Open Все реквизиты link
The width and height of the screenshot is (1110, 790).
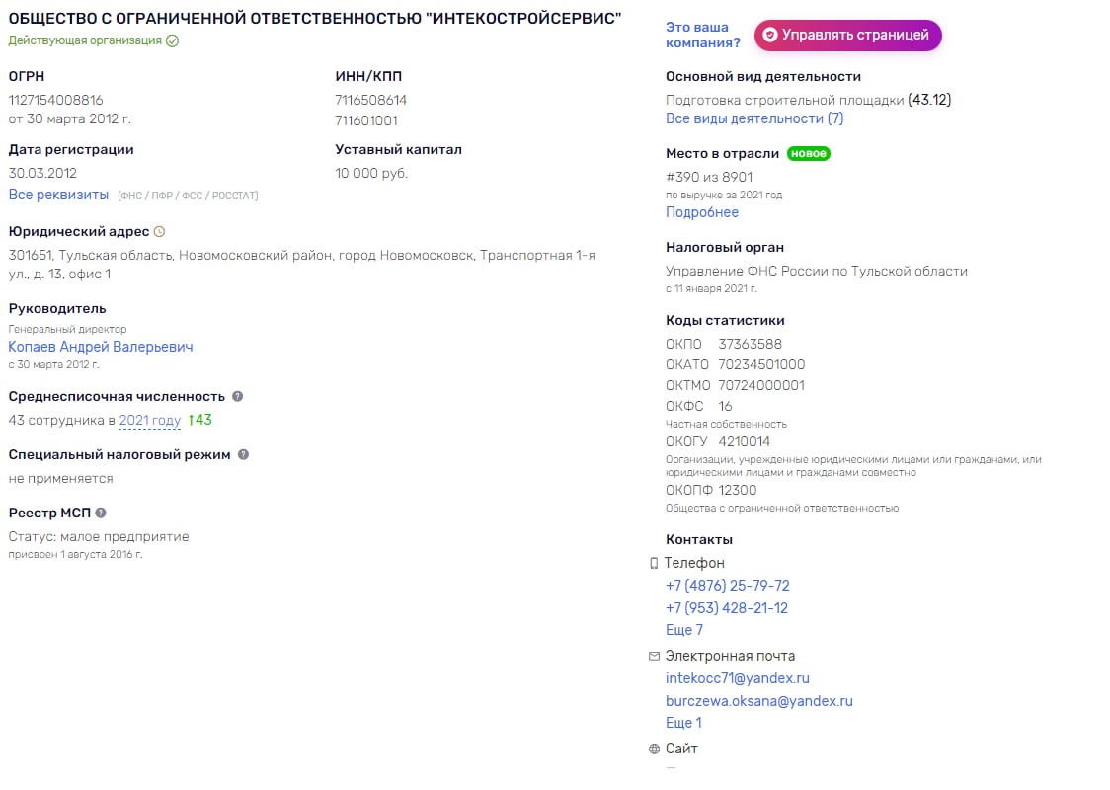click(x=58, y=195)
